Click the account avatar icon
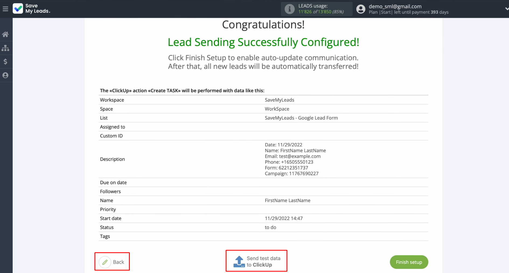 click(361, 9)
